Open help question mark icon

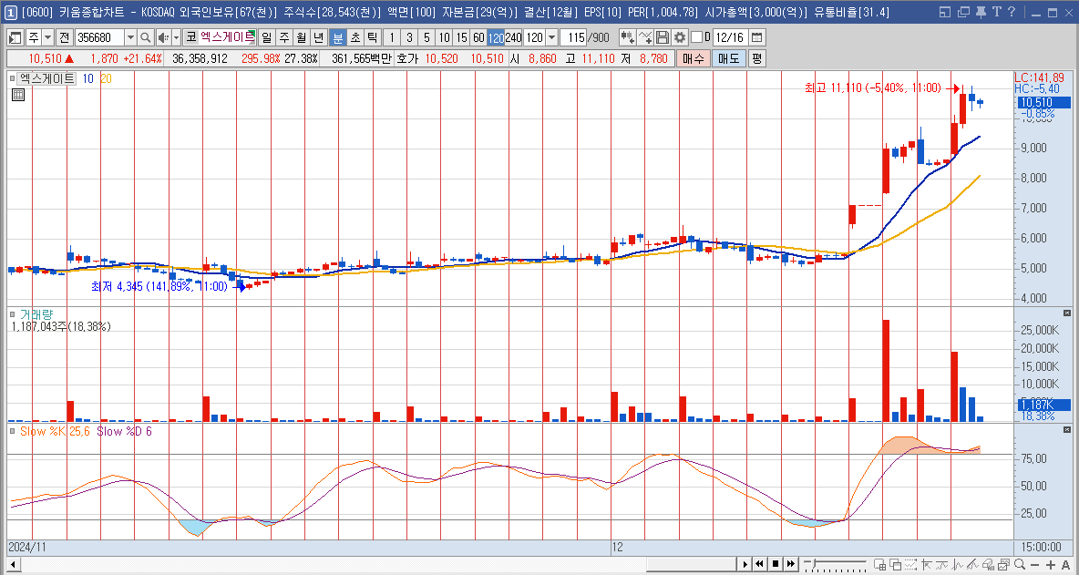click(1012, 12)
